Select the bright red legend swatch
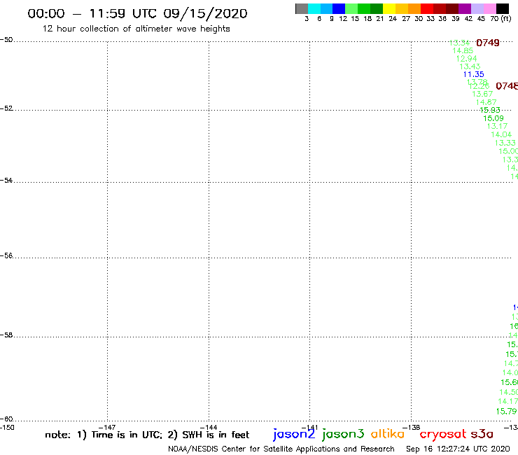 point(427,8)
